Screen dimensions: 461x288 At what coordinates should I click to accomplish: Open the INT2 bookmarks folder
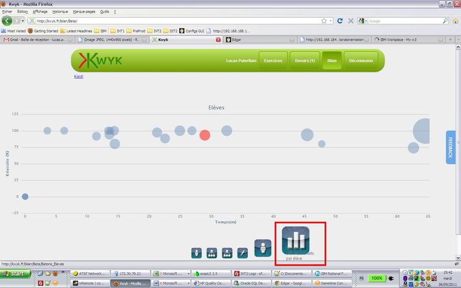[154, 31]
